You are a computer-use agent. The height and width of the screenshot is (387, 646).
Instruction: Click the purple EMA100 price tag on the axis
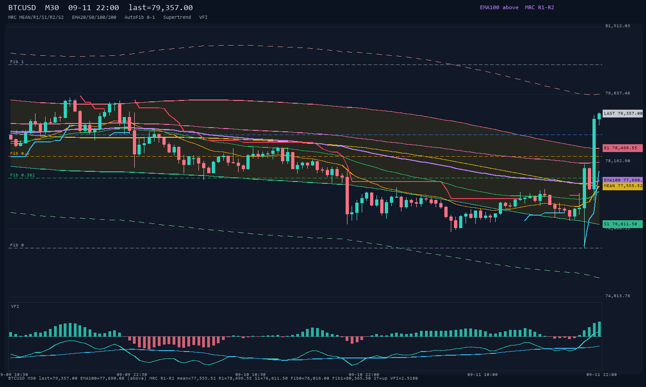click(623, 180)
